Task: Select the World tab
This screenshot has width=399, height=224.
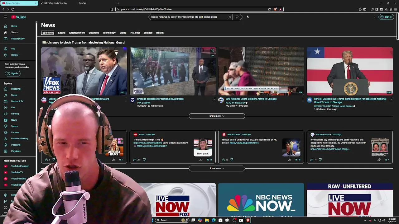Action: point(123,33)
